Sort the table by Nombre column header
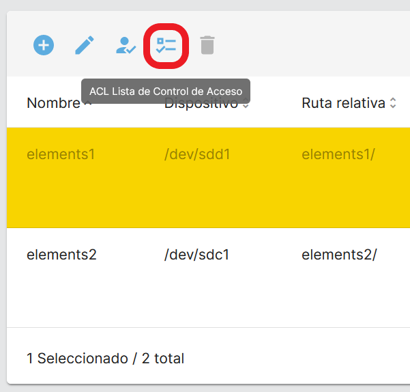 (53, 104)
